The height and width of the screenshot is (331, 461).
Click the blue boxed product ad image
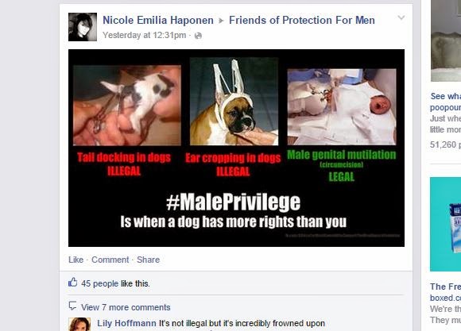click(x=445, y=224)
